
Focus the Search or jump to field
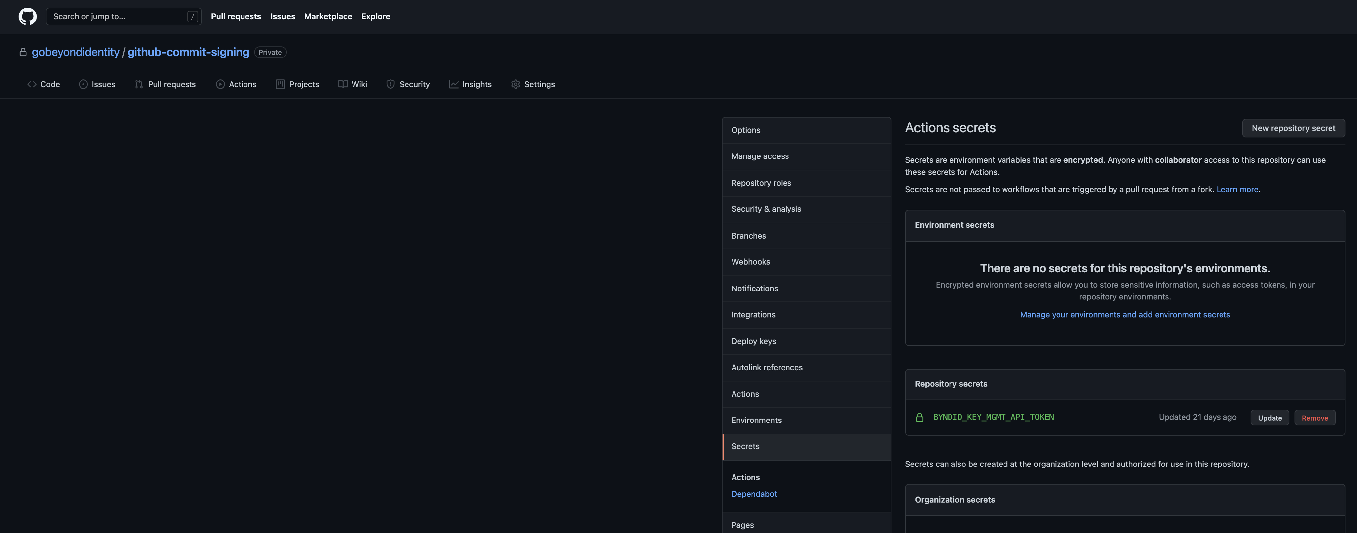[124, 16]
